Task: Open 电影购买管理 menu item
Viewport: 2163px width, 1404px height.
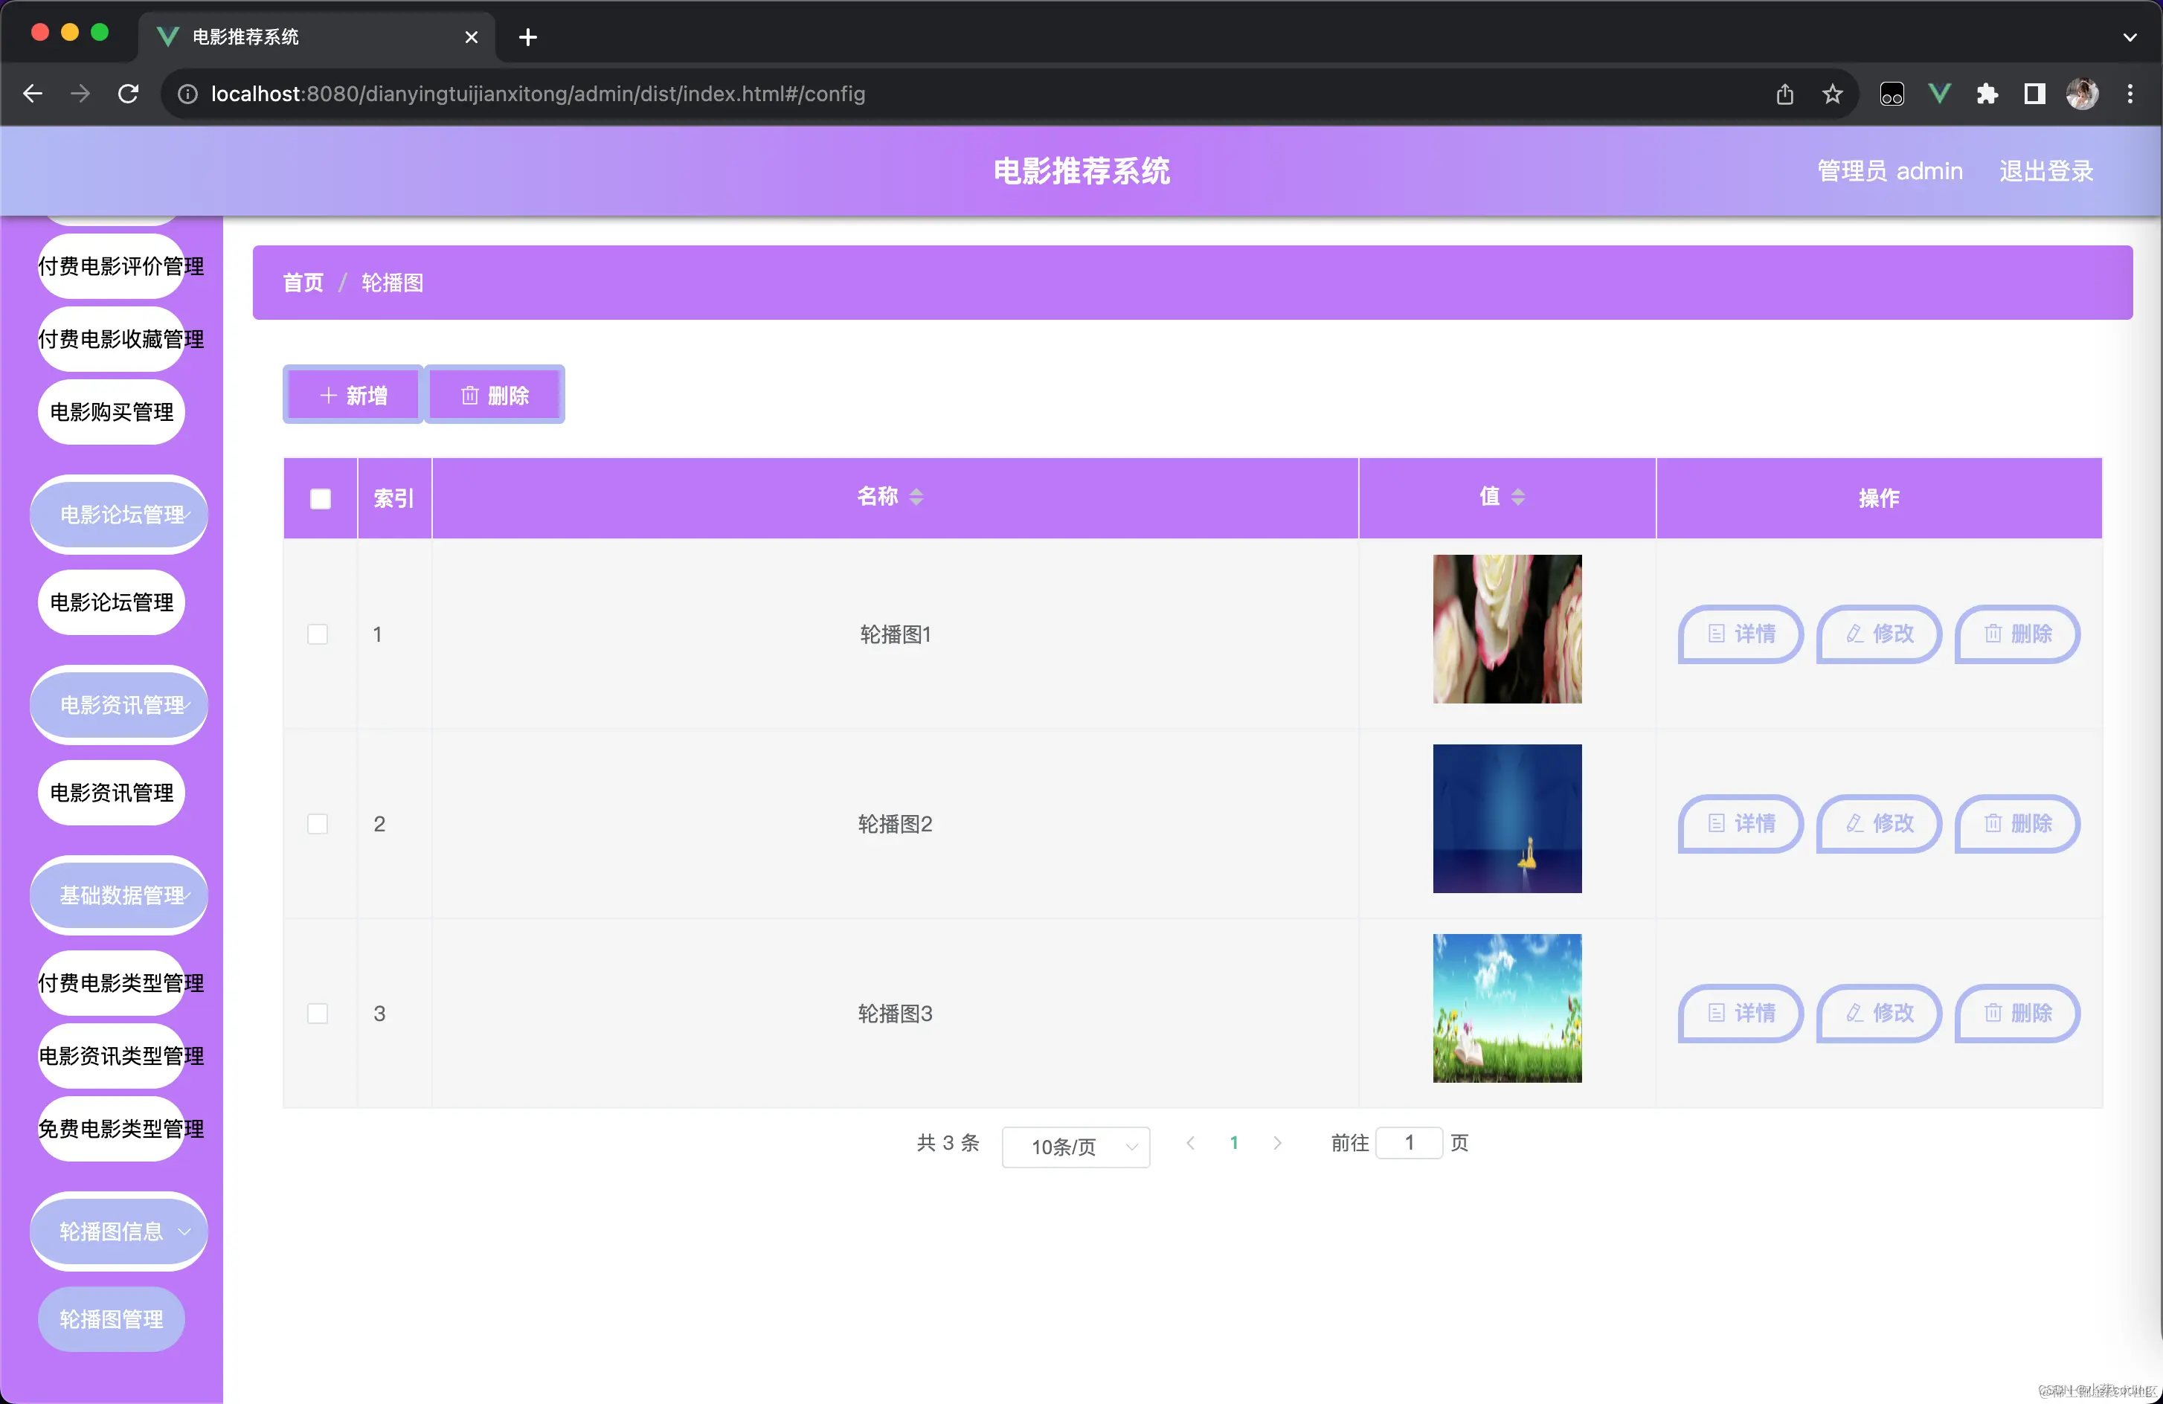Action: pos(112,412)
